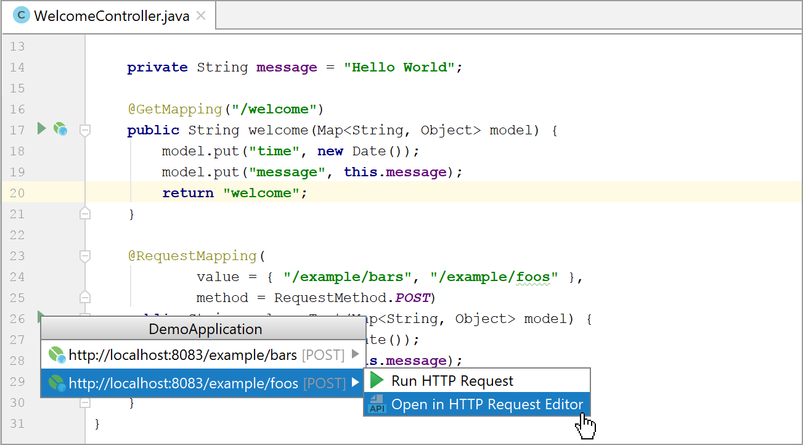Click line number 31 in the gutter

pyautogui.click(x=17, y=423)
